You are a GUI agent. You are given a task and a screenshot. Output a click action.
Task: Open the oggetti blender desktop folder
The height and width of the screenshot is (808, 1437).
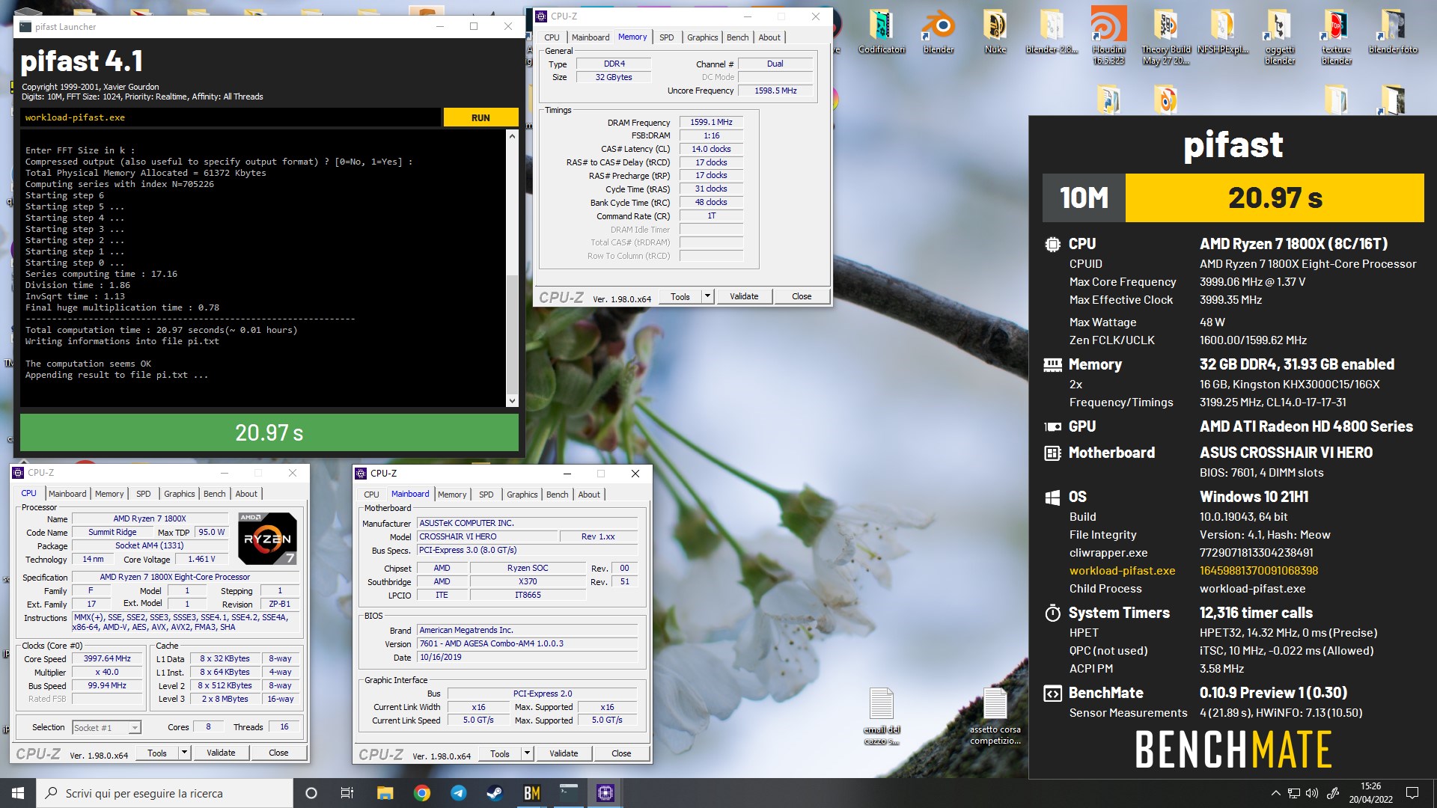1280,35
